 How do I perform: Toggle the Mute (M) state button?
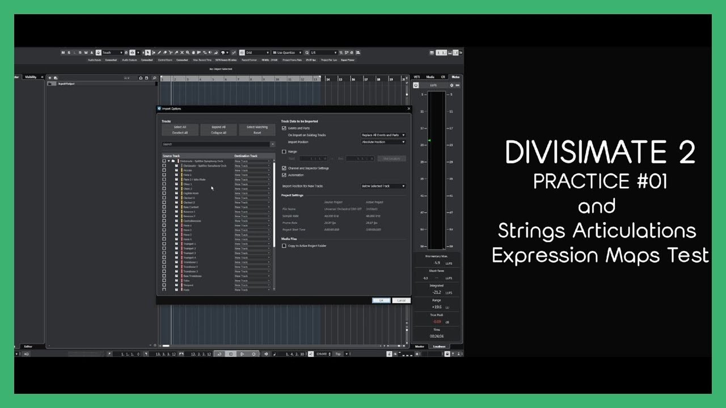click(63, 53)
